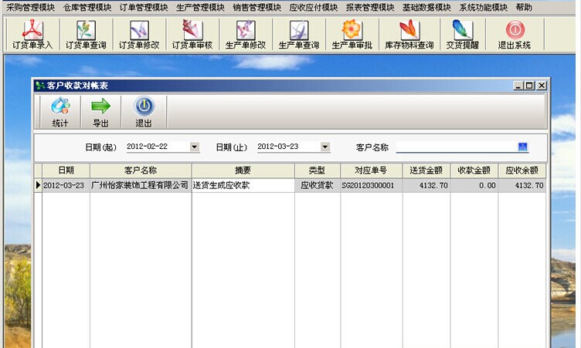Click customer lookup icon beside 客户名称 field
The width and height of the screenshot is (581, 348).
coord(522,147)
